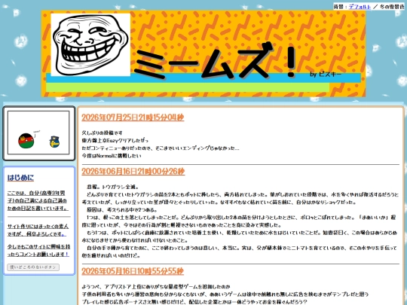The height and width of the screenshot is (305, 407).
Task: Click the line starting 'プレイした感じ広告ボーナス'
Action: coord(194,302)
